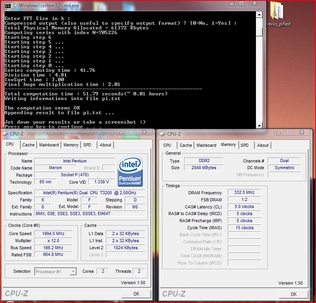Select CPU tab in left CPU-Z window
The image size is (316, 303).
point(10,144)
